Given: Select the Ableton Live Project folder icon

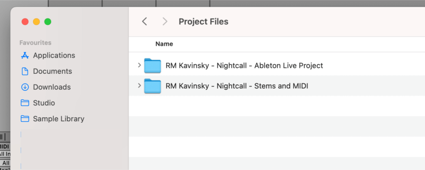Looking at the screenshot, I should (x=153, y=66).
